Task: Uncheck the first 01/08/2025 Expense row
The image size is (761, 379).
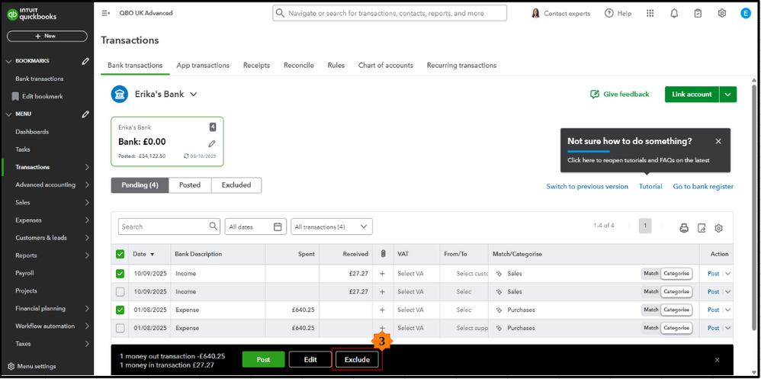Action: 120,310
